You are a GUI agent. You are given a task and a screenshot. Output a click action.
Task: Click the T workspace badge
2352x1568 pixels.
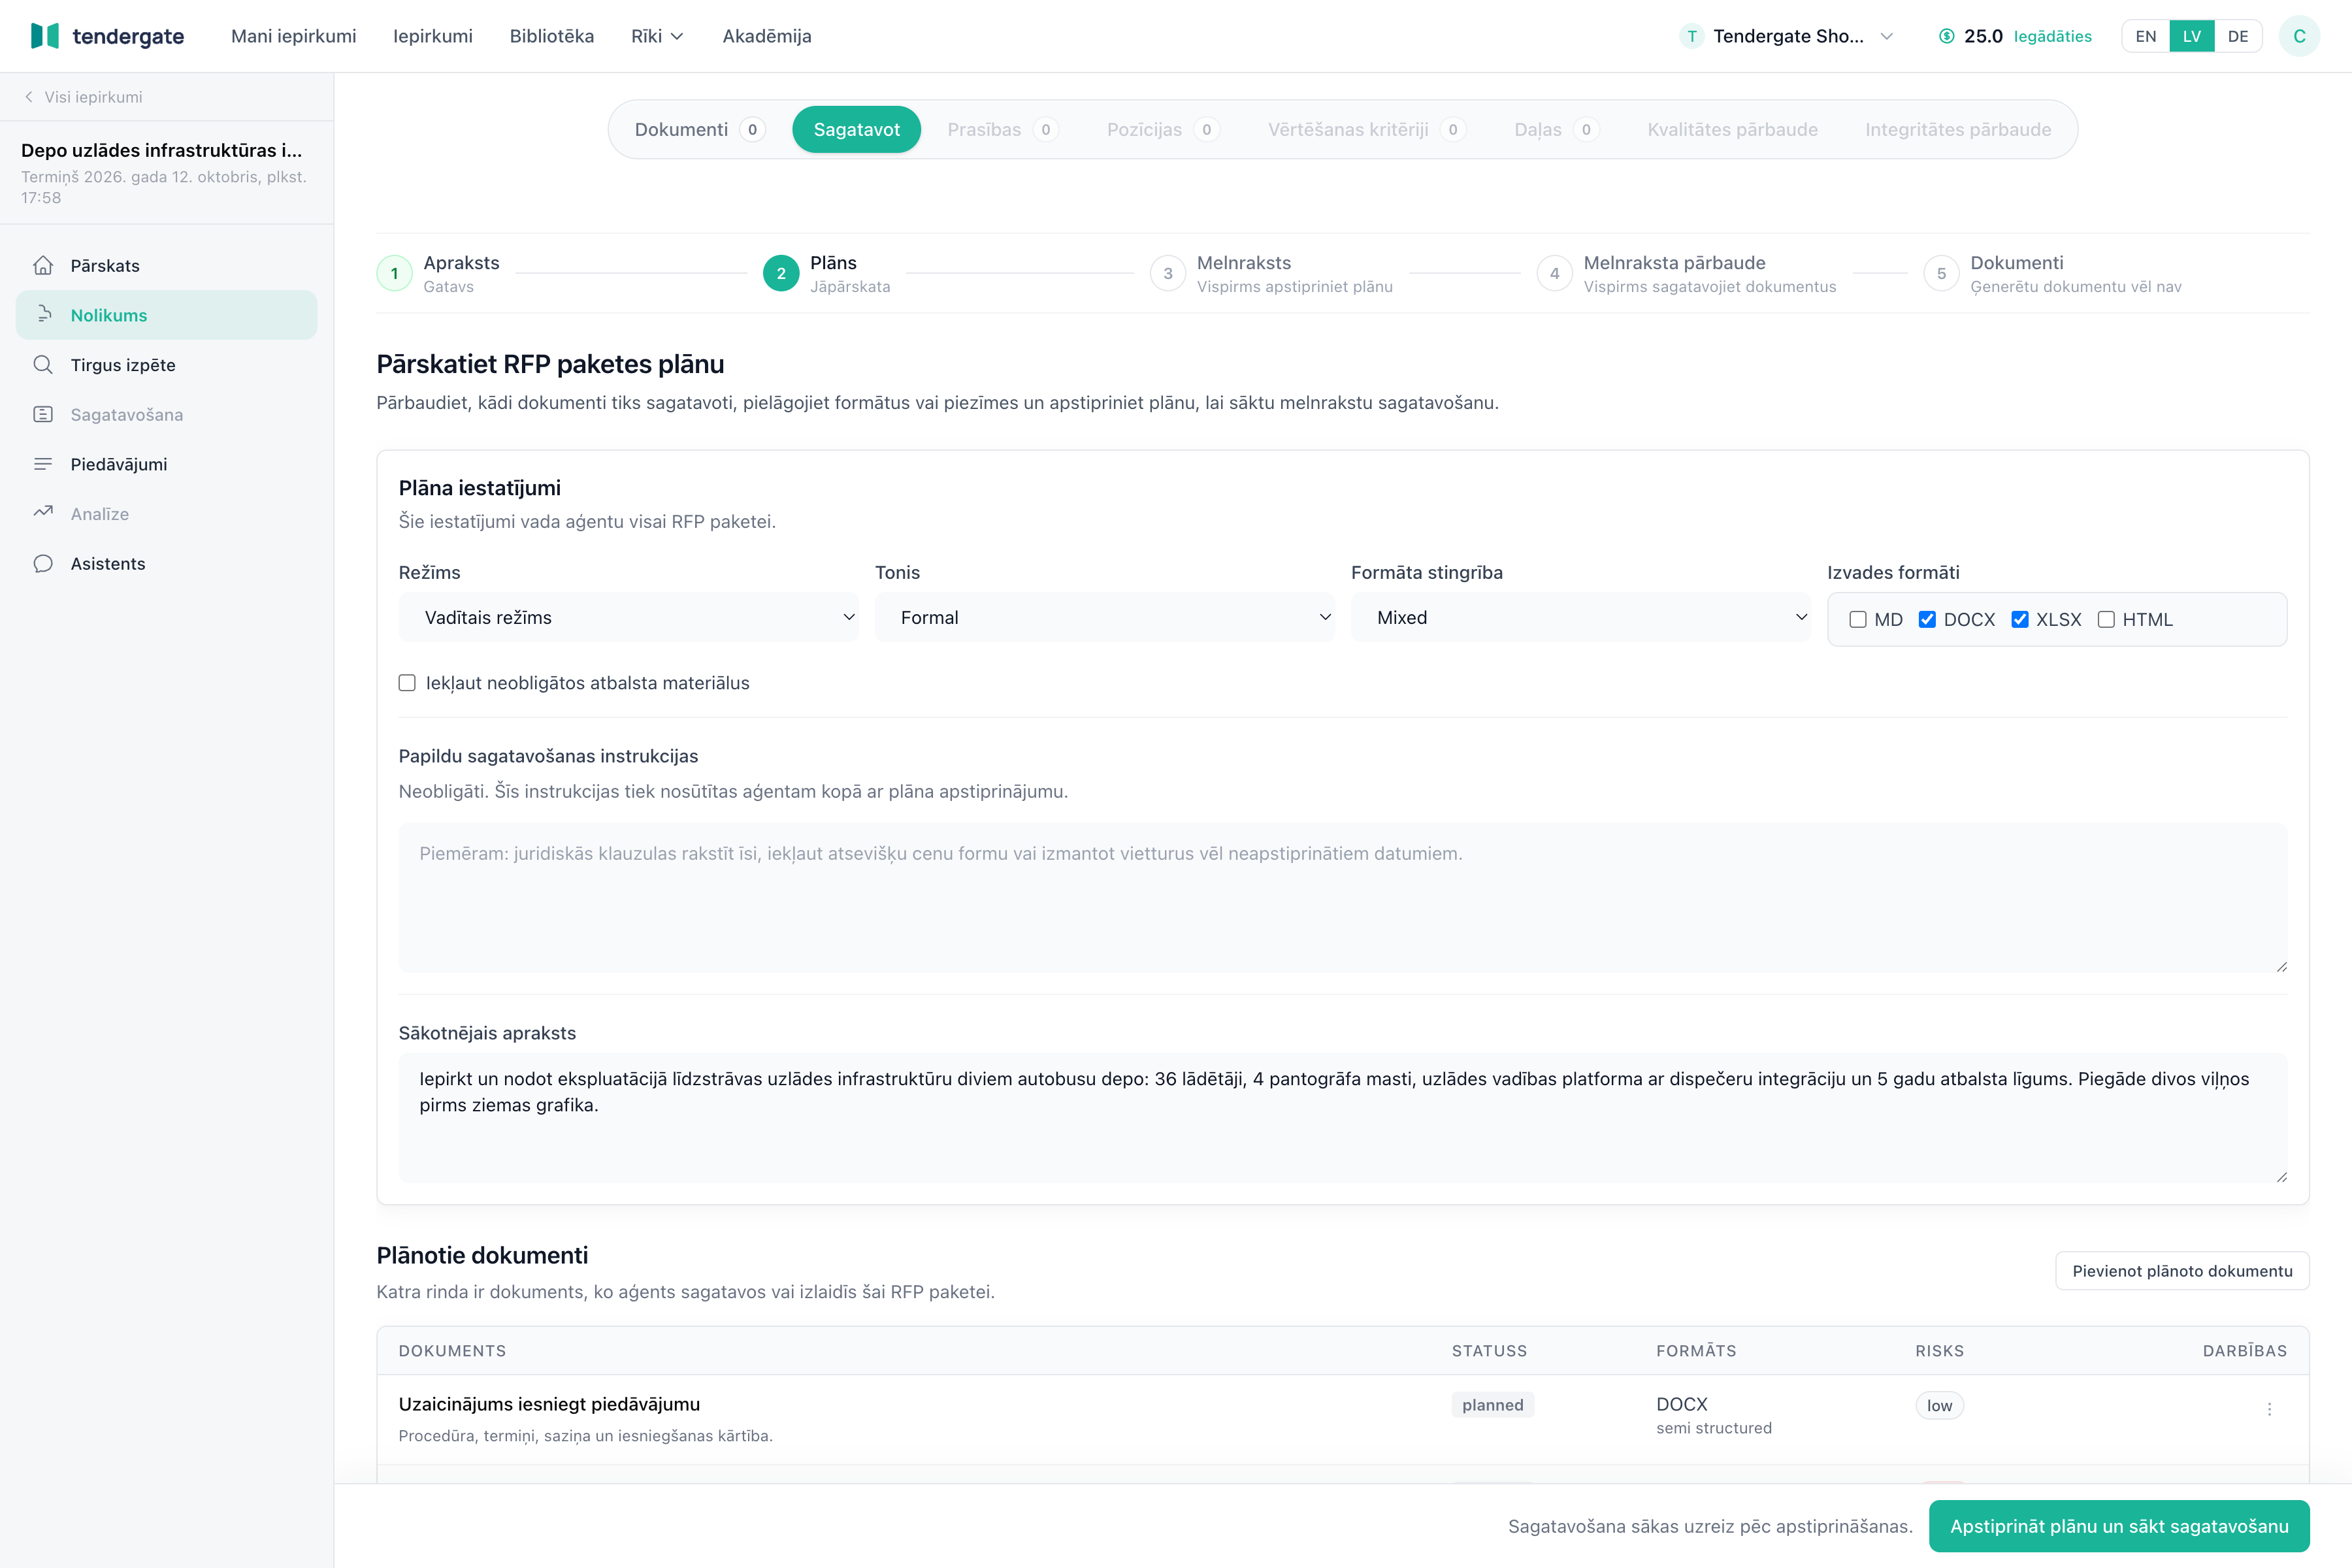(x=1692, y=36)
